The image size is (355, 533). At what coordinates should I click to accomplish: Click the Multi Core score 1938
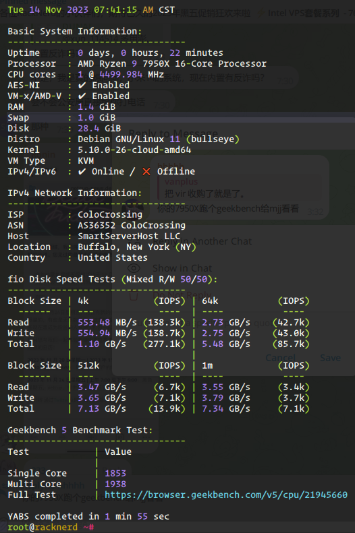point(115,484)
